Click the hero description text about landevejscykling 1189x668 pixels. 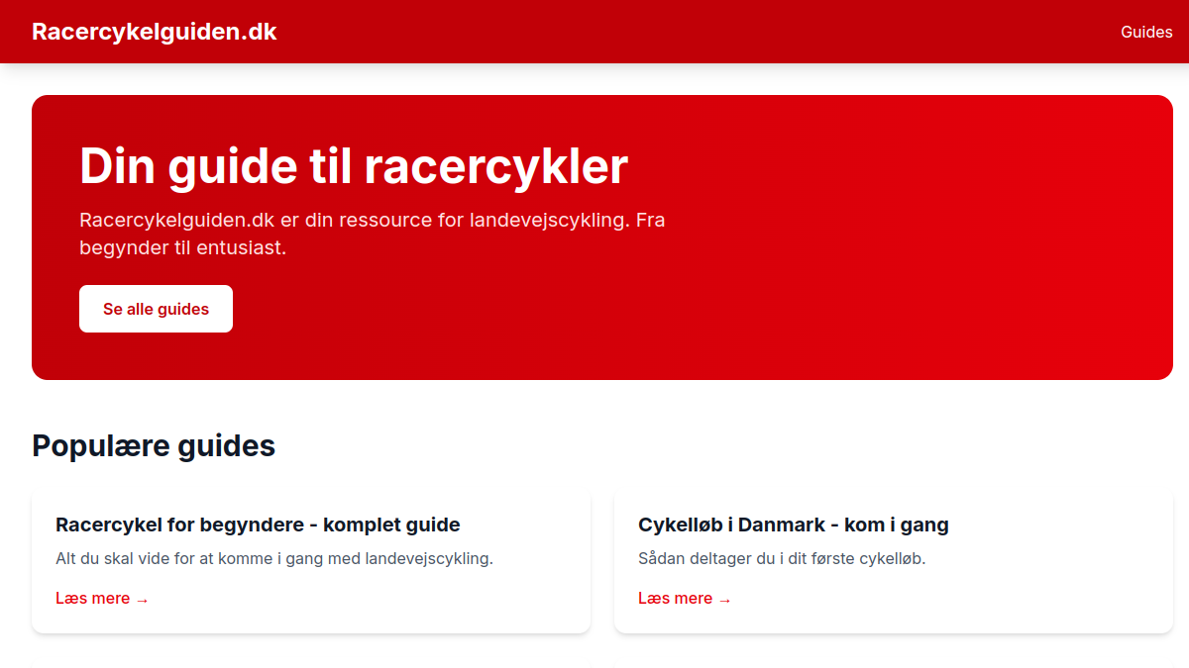click(373, 234)
